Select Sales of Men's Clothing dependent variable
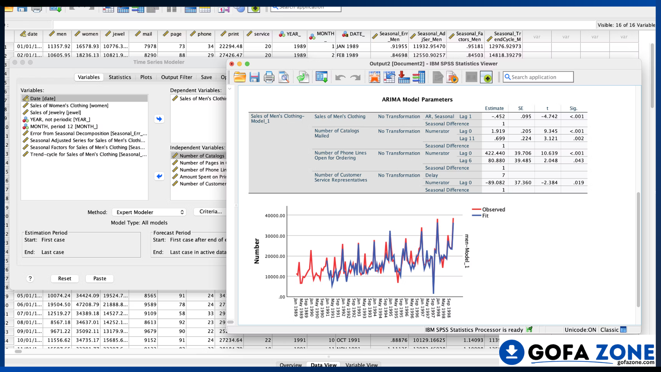Screen dimensions: 661x372 pos(199,99)
